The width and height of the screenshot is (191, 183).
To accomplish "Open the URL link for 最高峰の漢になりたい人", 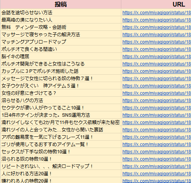I will (x=157, y=20).
